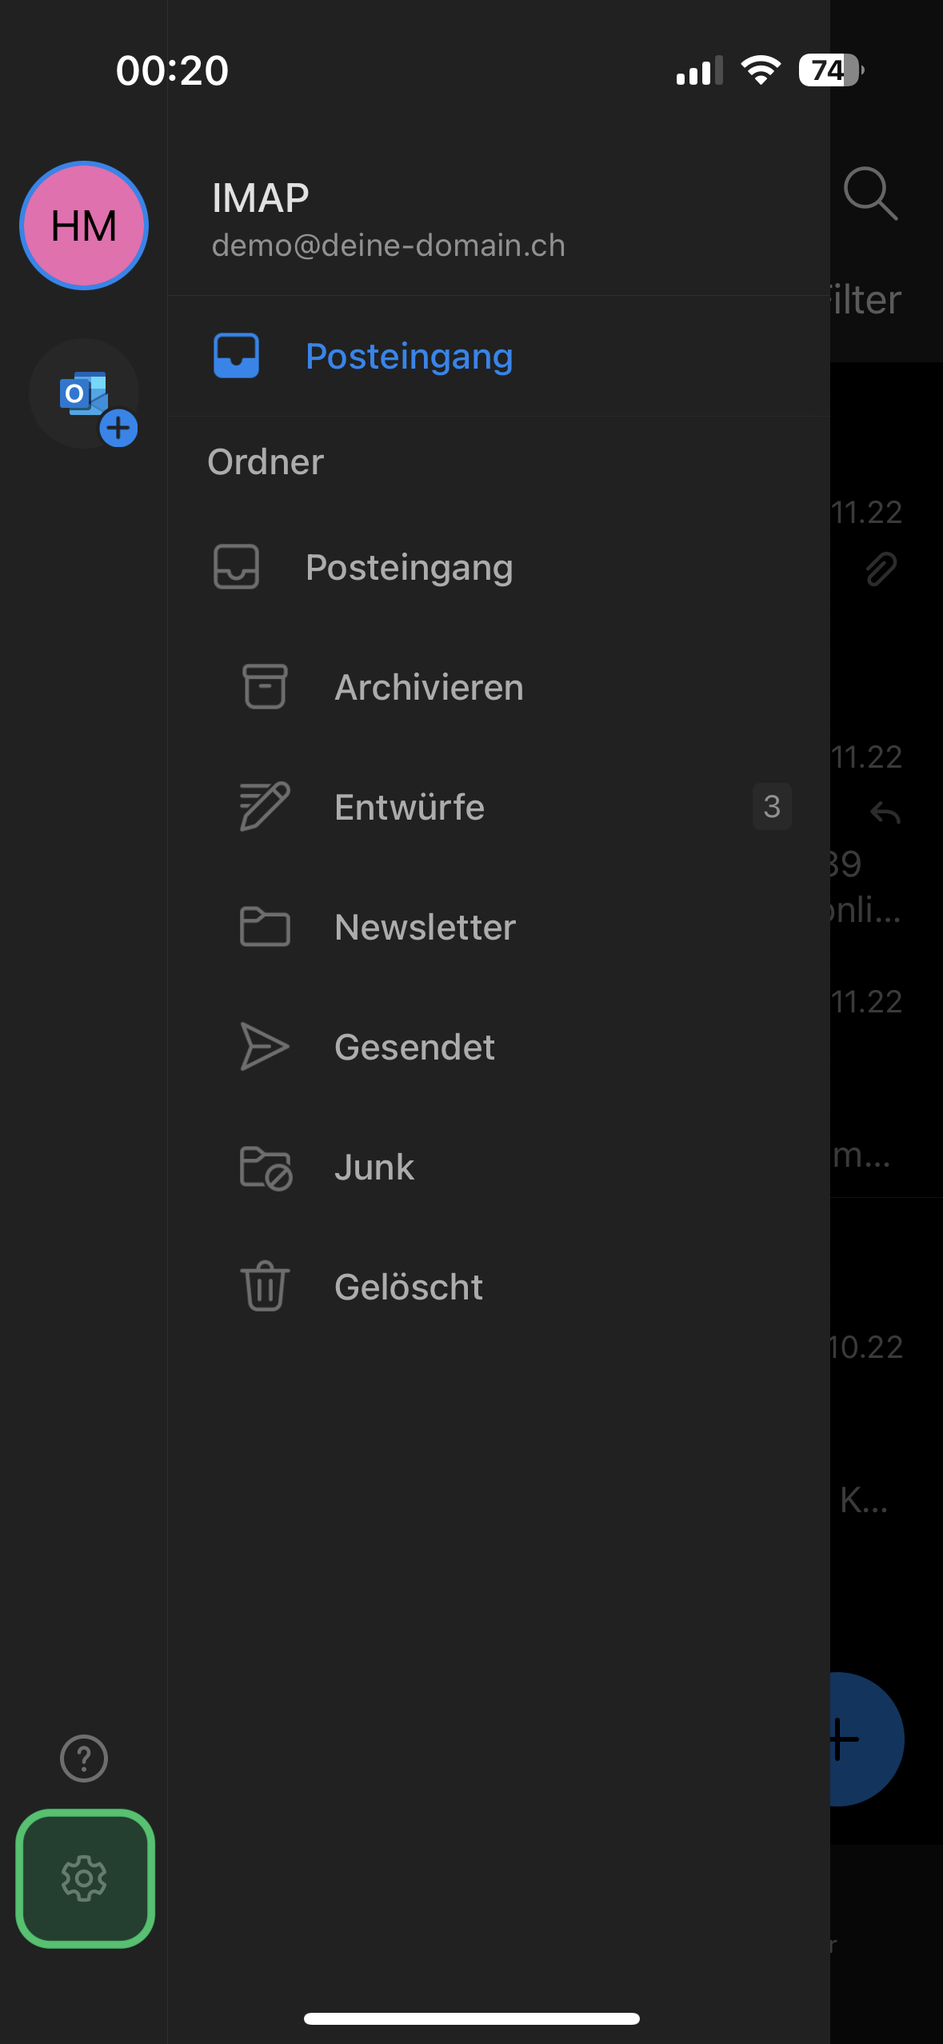Open the Newsletter folder
The image size is (943, 2044).
499,927
